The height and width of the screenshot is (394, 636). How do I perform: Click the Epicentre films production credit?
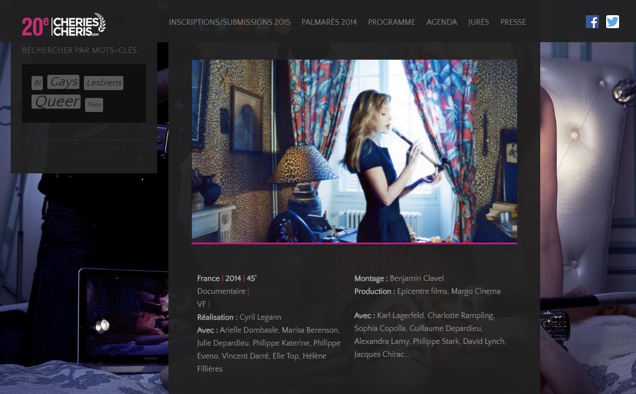click(422, 292)
